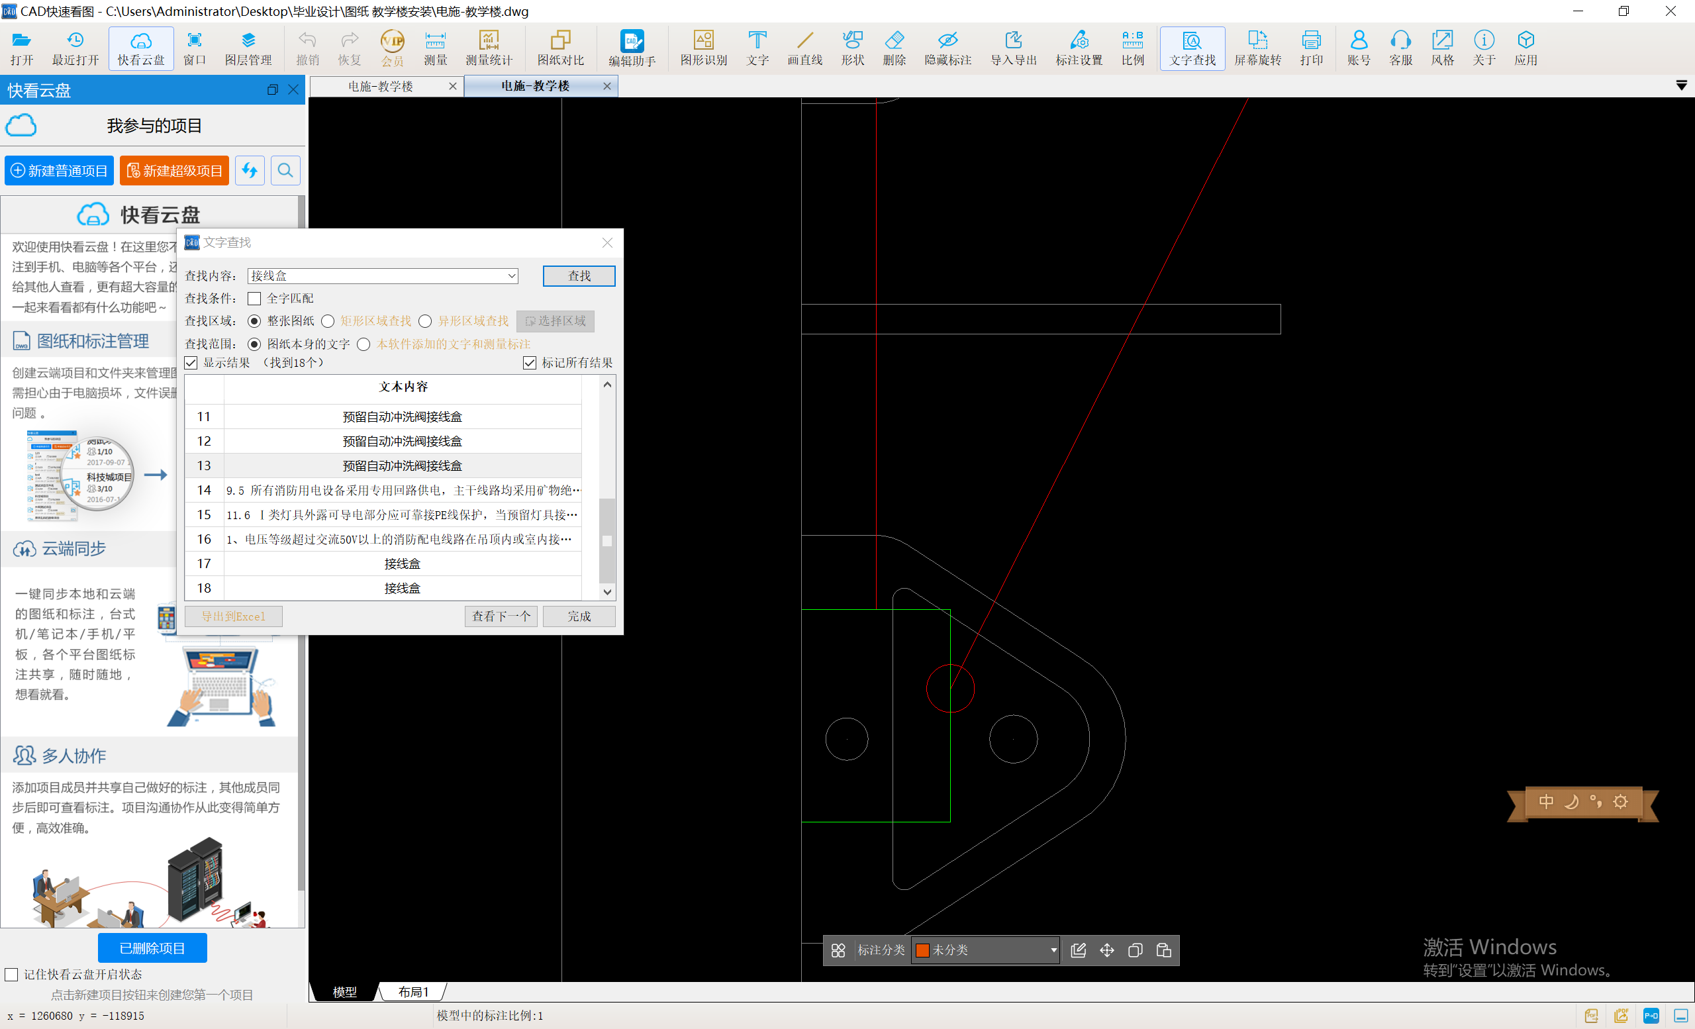Open 账号 account menu
Viewport: 1695px width, 1029px height.
pos(1359,48)
